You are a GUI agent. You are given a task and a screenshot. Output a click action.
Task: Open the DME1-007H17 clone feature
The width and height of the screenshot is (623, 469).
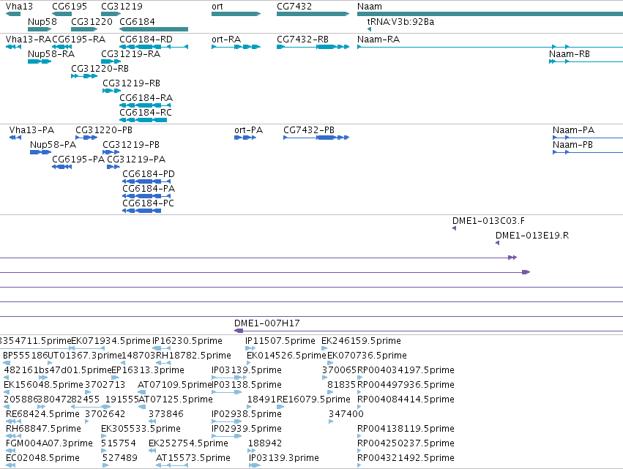click(267, 323)
